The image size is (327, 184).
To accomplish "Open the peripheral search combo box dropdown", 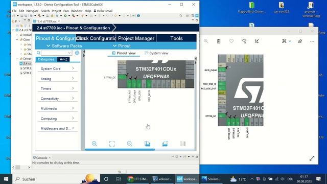I will [x=69, y=53].
